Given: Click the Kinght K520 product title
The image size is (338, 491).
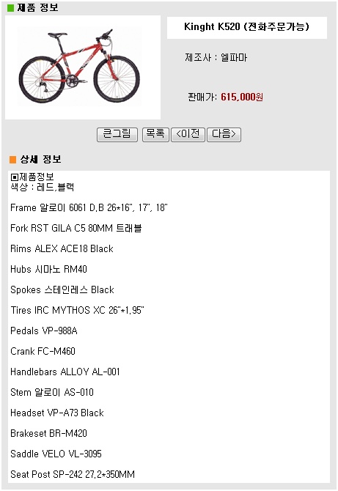Looking at the screenshot, I should (247, 27).
